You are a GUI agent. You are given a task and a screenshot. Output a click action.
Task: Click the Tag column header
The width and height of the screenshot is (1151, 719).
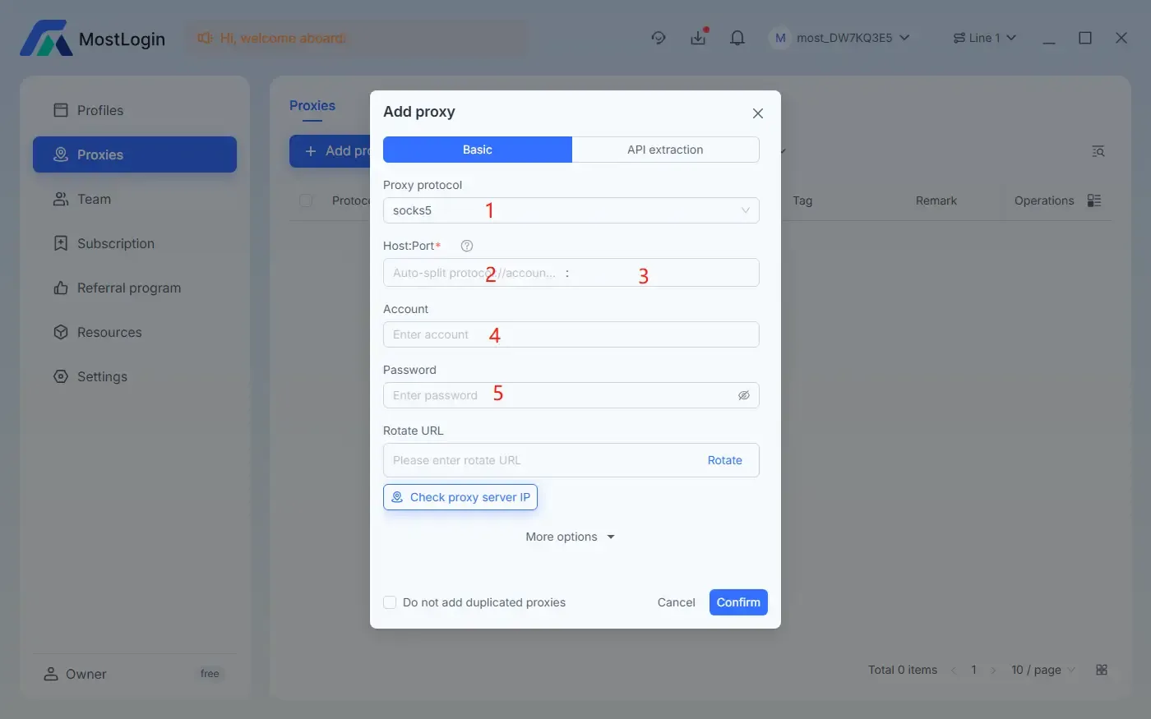coord(802,200)
